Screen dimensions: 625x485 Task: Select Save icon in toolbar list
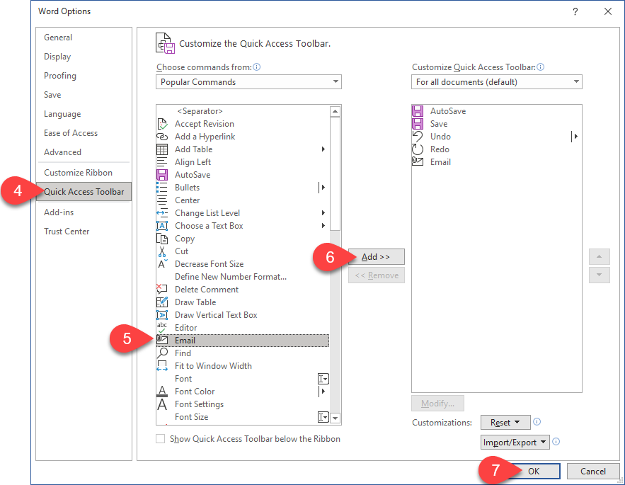[x=418, y=124]
